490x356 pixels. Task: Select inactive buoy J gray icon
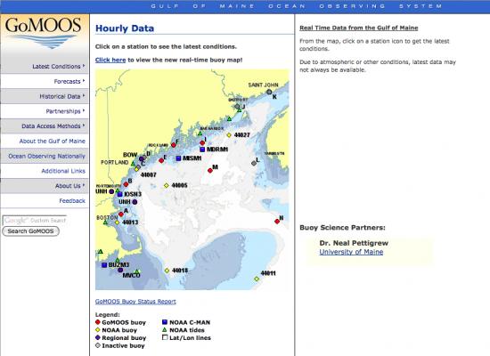[238, 106]
